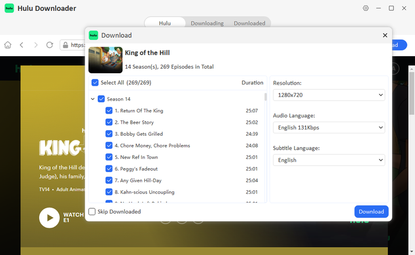
Task: Click the Season 14 label
Action: [119, 99]
